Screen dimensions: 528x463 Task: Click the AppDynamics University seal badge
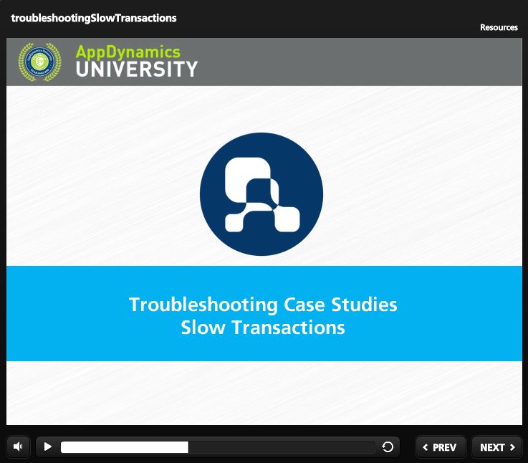39,62
